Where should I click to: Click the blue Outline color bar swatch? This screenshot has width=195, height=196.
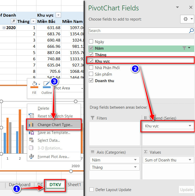47,87
